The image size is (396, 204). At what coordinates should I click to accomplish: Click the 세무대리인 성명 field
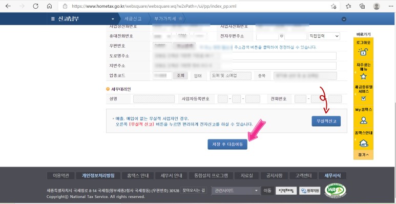[x=154, y=99]
